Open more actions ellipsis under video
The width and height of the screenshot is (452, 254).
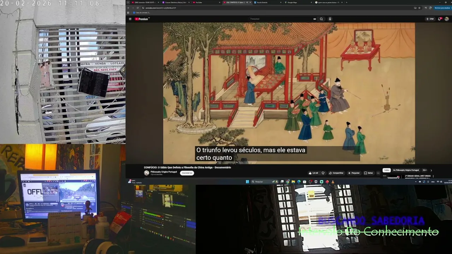pos(378,173)
